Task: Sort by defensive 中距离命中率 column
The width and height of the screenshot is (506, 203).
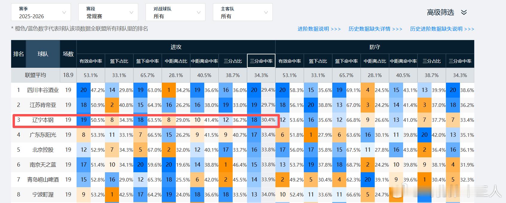Action: [x=403, y=61]
